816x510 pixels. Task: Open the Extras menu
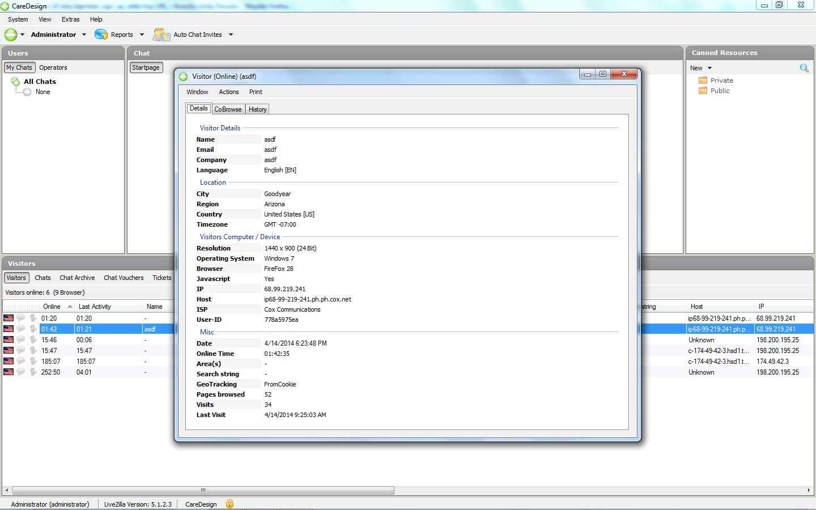click(70, 19)
